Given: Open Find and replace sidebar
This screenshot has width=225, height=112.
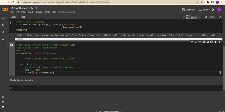Looking at the screenshot, I should pos(3,25).
